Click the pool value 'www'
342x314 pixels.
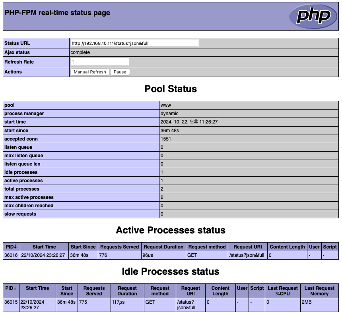point(166,105)
